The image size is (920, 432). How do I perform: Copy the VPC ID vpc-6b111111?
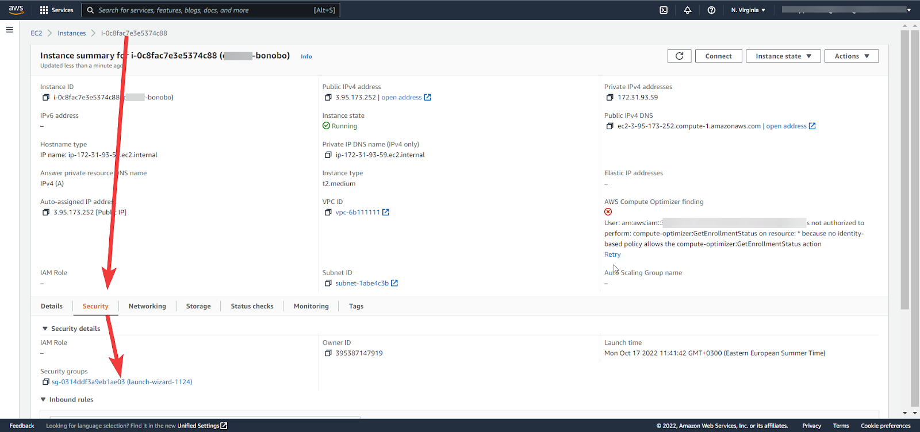[328, 213]
